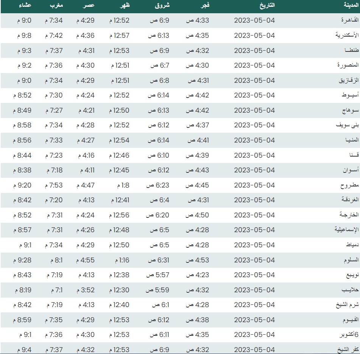The height and width of the screenshot is (354, 360).
Task: Select the الأسكندرية city row name
Action: click(344, 36)
